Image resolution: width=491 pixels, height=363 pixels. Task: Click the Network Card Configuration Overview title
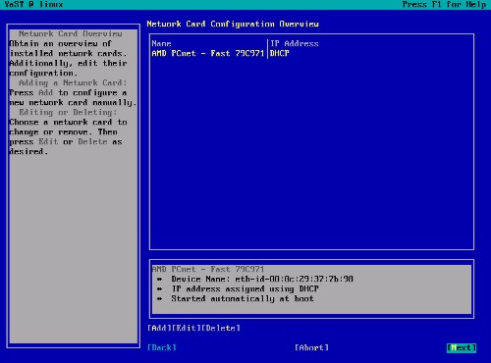(x=233, y=24)
